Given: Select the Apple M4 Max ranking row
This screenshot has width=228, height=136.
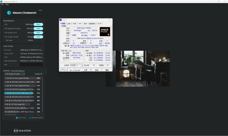Looking at the screenshot, I should coord(23,78).
